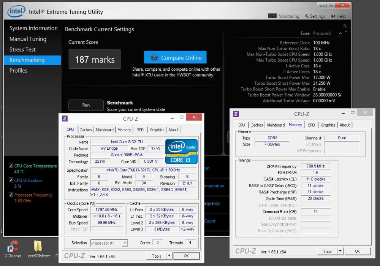Image resolution: width=380 pixels, height=266 pixels.
Task: Open Stress Test section
Action: [x=22, y=50]
